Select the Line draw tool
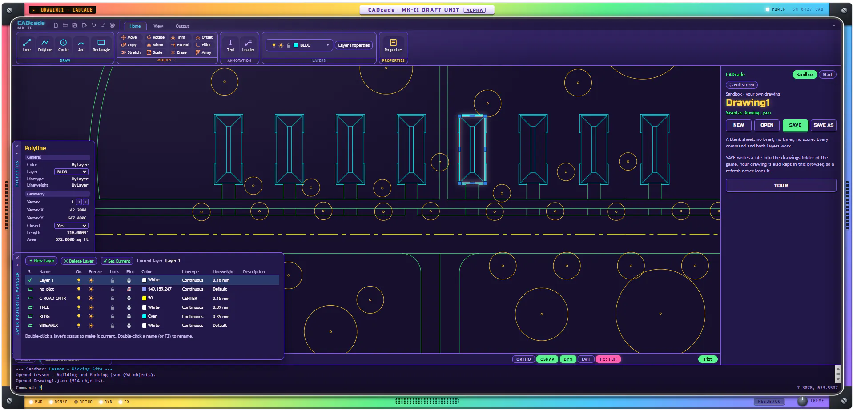 tap(27, 45)
